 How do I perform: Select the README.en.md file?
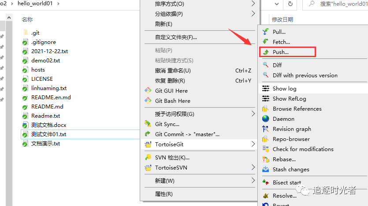(51, 97)
